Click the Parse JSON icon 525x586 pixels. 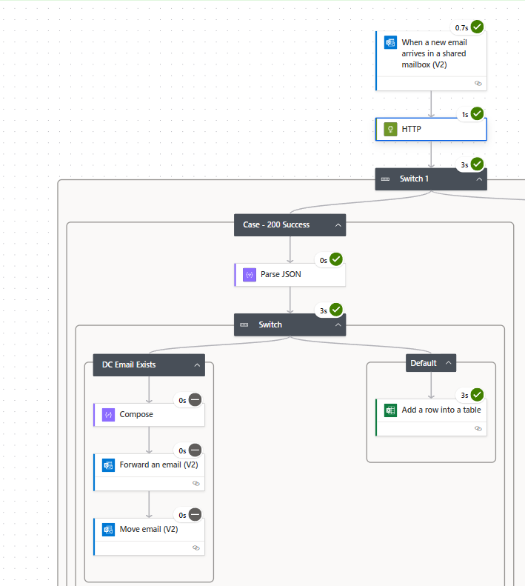pos(250,274)
